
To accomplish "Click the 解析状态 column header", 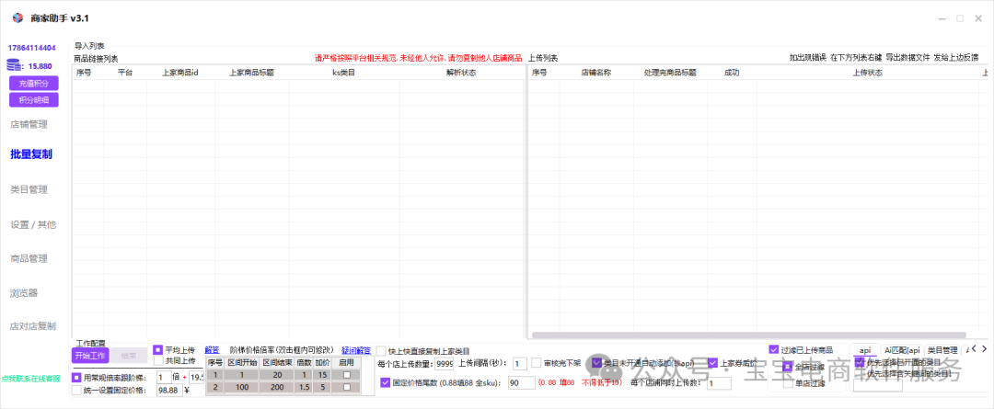I will 461,73.
